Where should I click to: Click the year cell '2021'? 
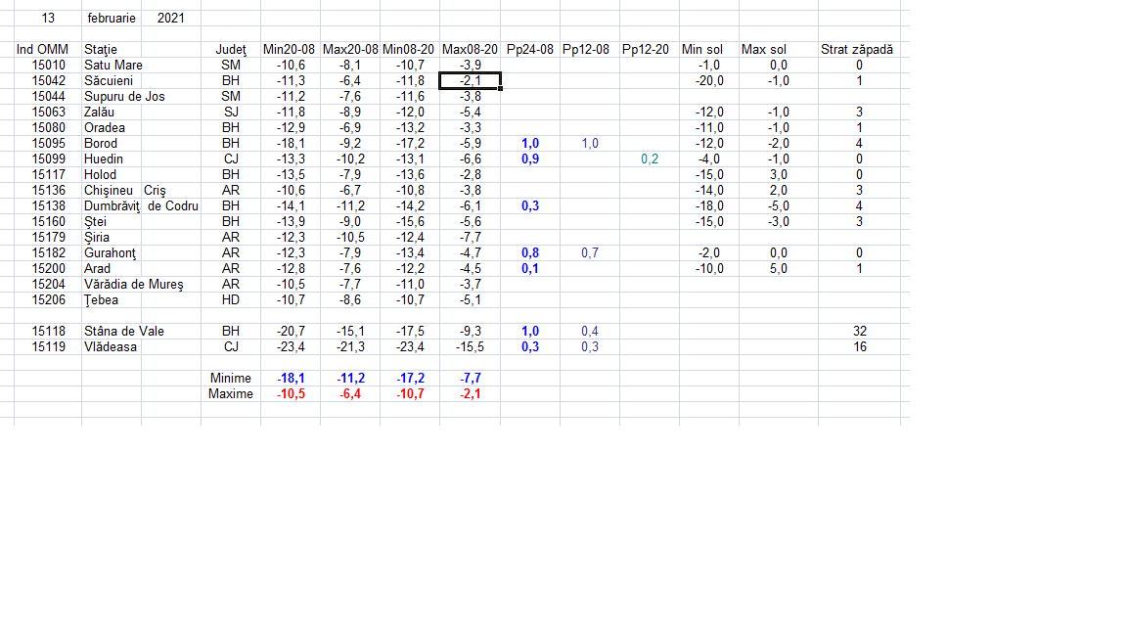click(x=171, y=18)
